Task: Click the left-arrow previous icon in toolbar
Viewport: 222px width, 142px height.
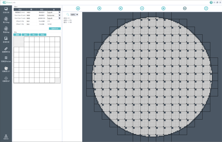Action: 121,8
